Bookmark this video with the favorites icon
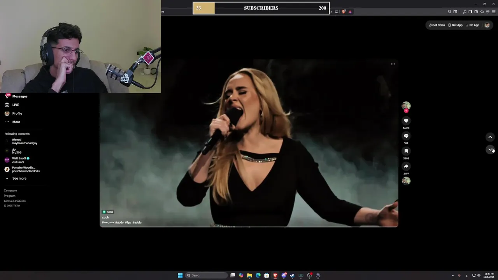 pos(406,151)
